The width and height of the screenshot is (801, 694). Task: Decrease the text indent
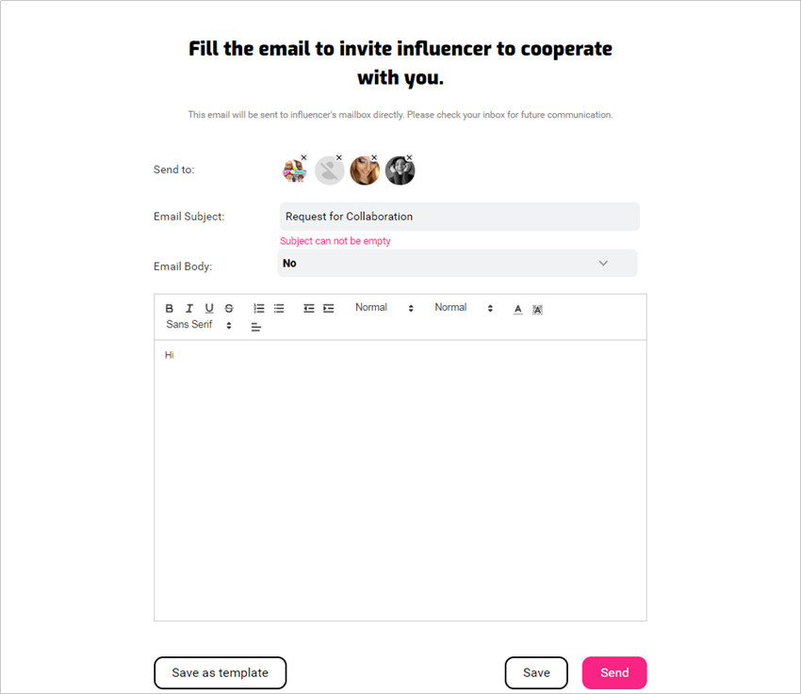tap(308, 308)
